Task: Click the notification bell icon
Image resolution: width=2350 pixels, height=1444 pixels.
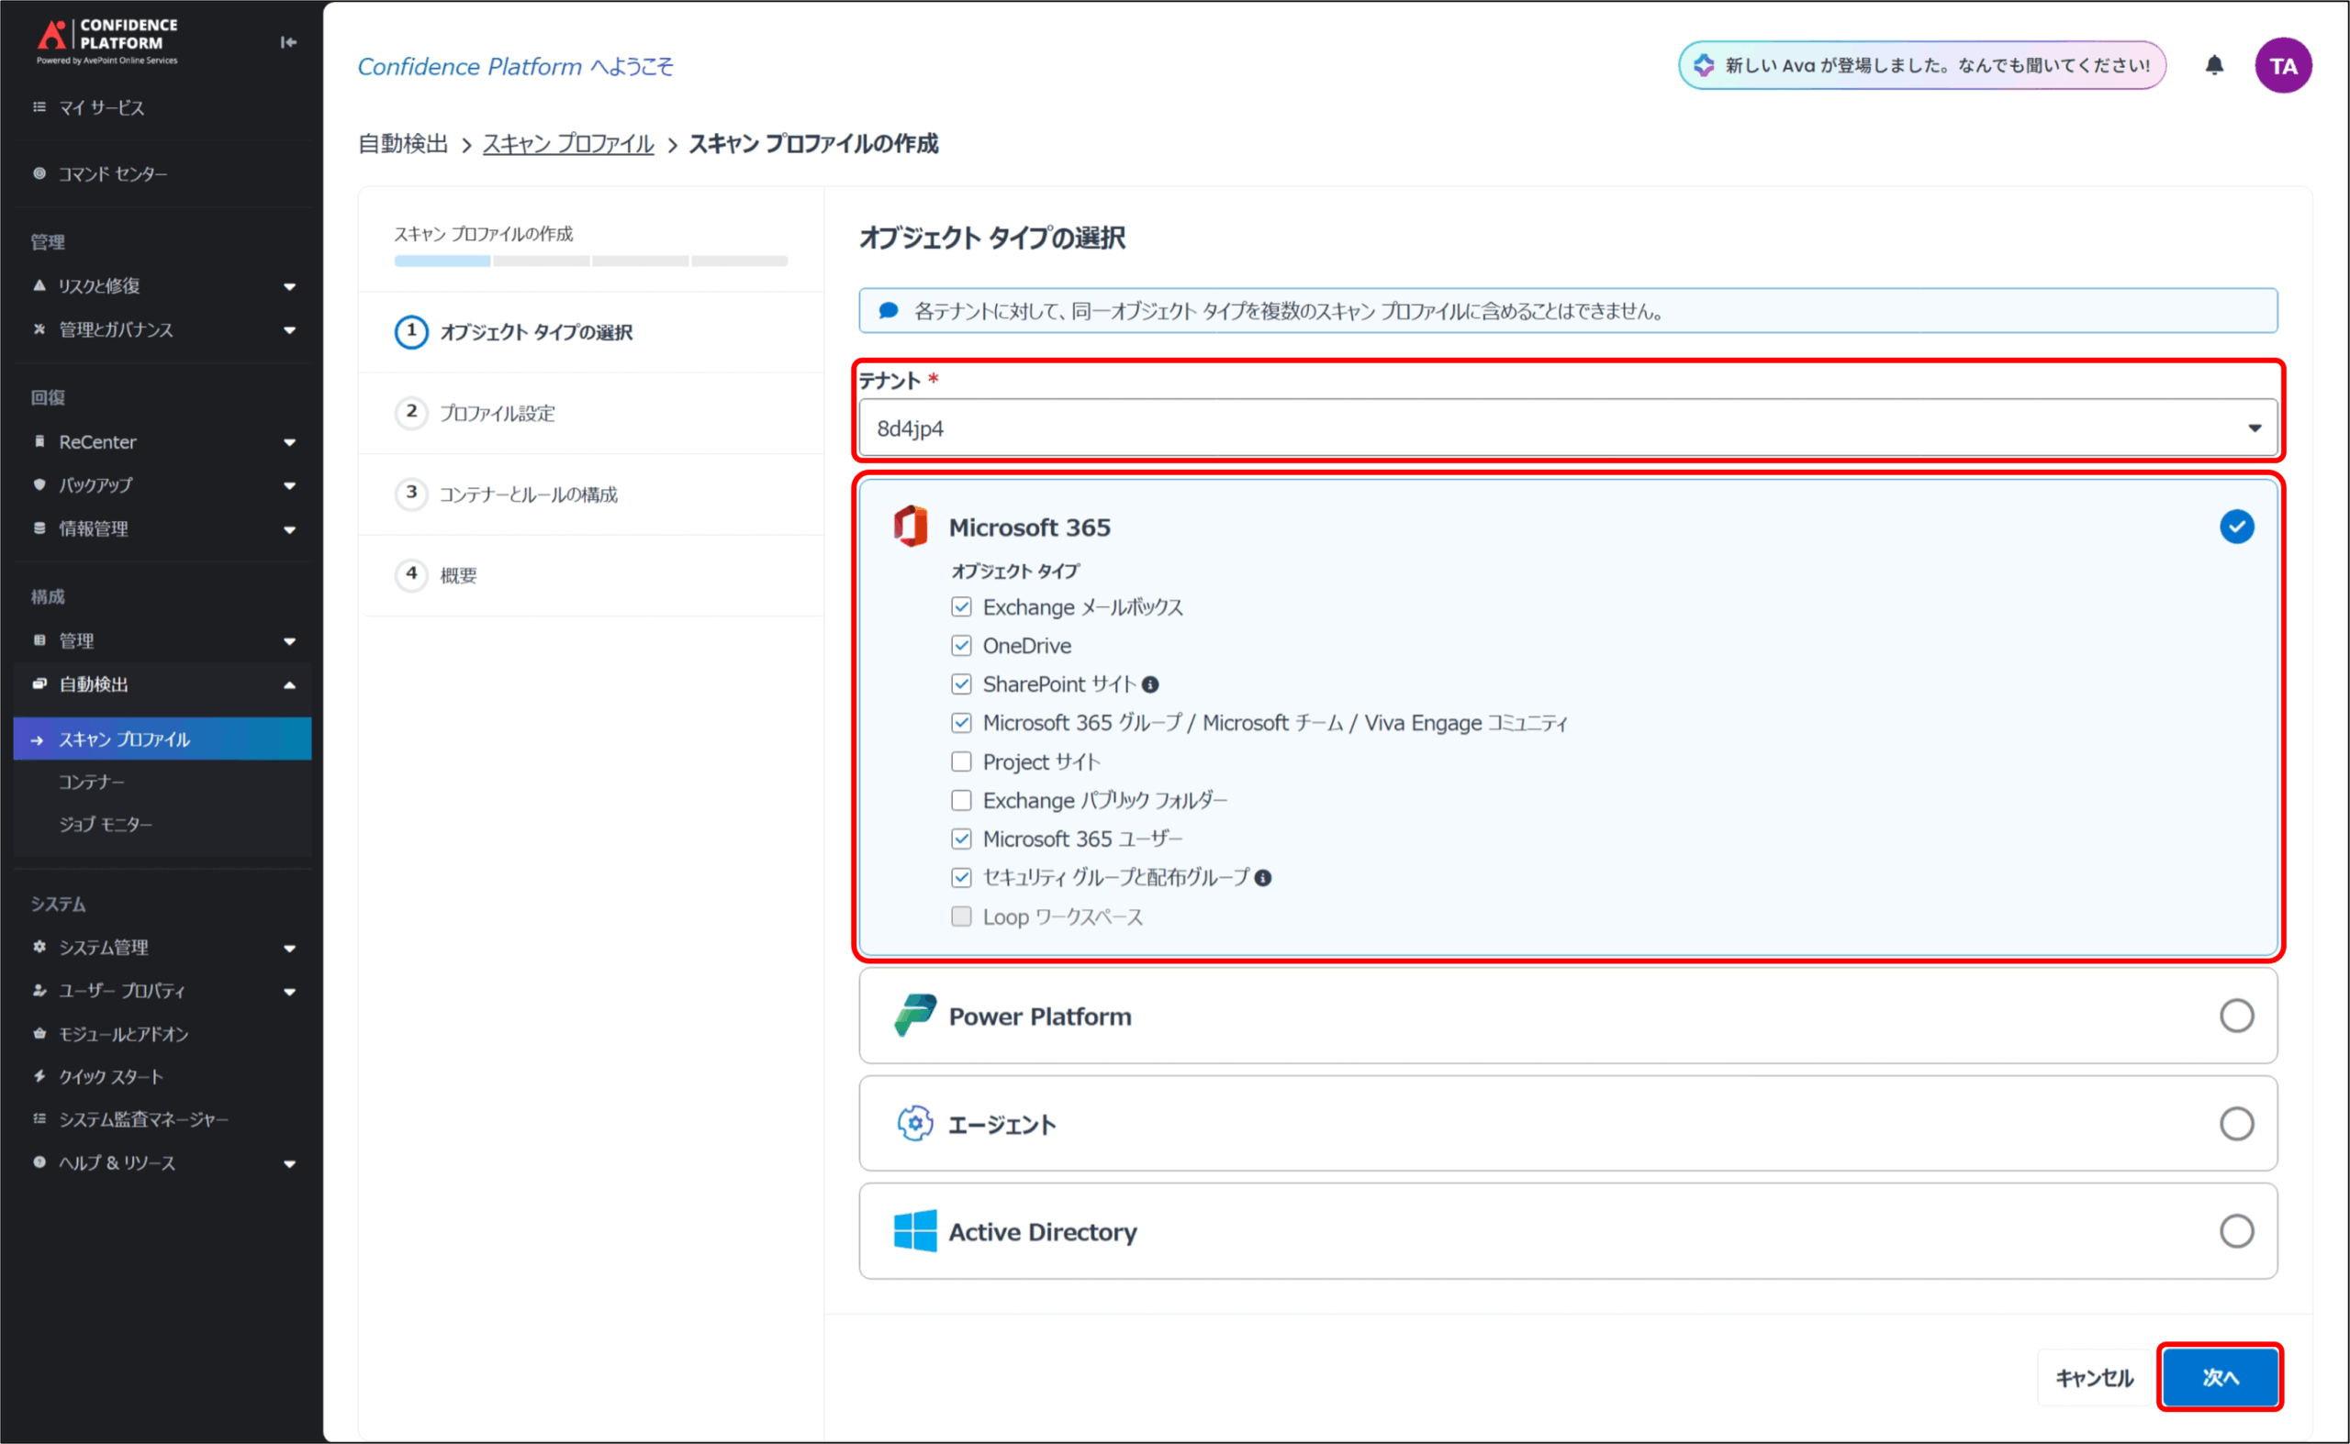Action: coord(2213,65)
